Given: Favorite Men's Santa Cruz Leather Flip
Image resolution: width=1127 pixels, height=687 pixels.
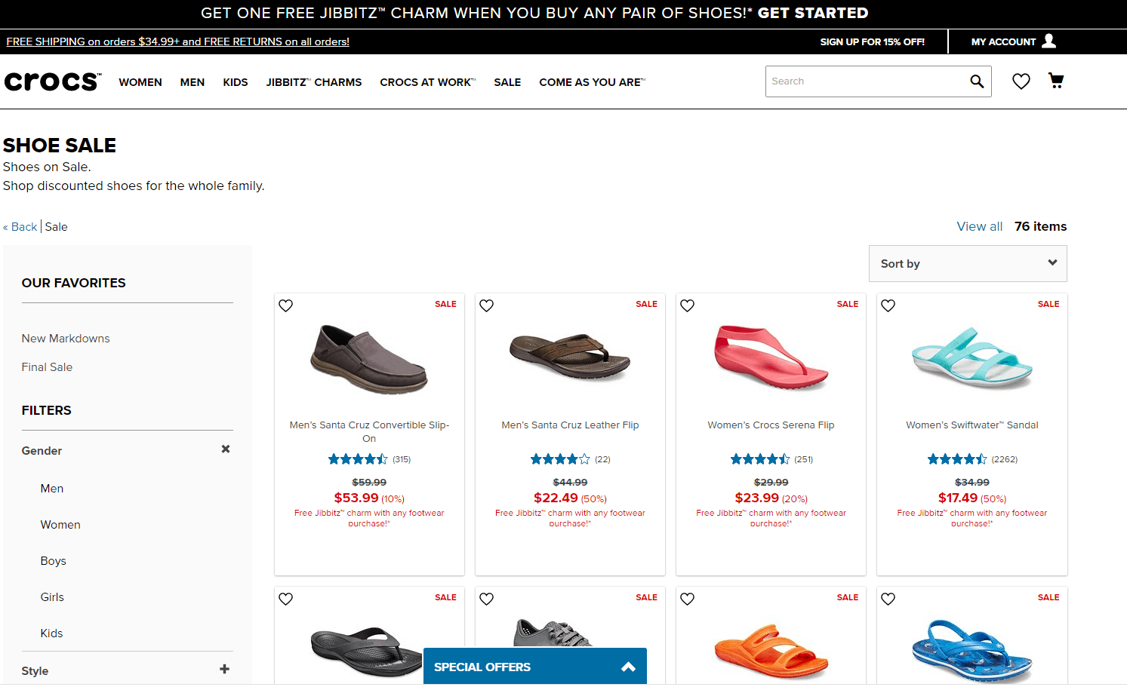Looking at the screenshot, I should click(487, 305).
